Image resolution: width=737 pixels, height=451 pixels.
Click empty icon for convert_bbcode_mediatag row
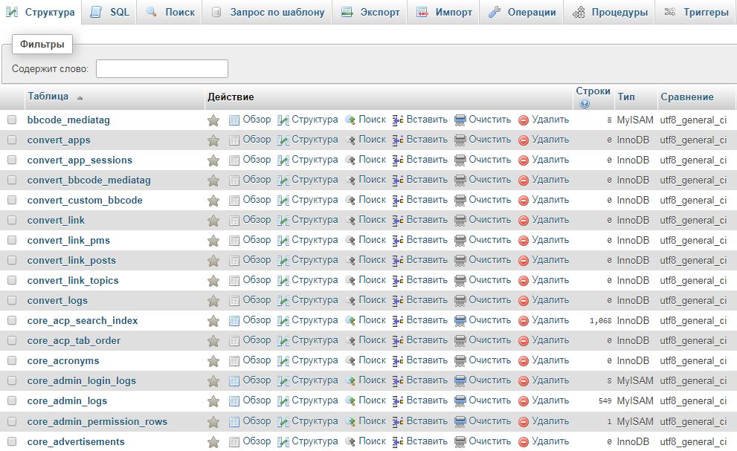(x=460, y=181)
